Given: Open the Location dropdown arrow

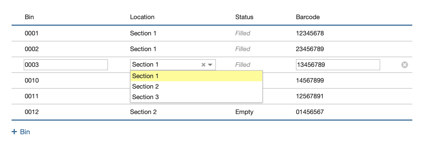Looking at the screenshot, I should [x=210, y=65].
